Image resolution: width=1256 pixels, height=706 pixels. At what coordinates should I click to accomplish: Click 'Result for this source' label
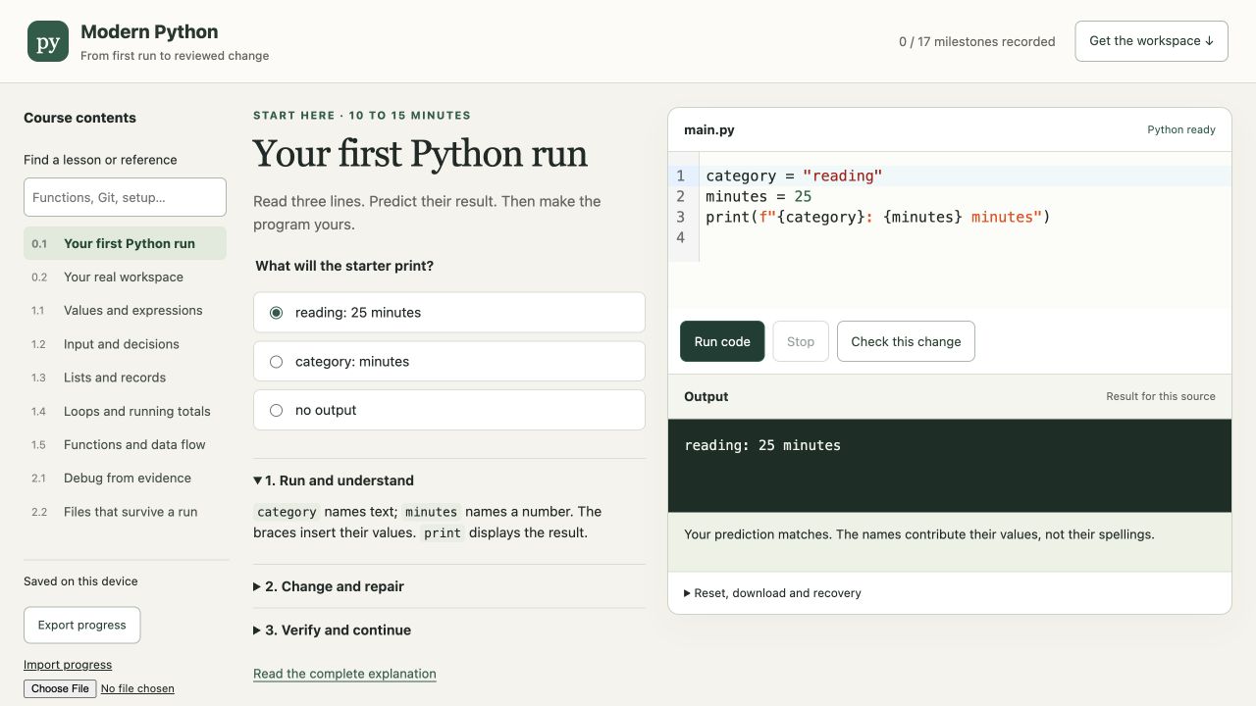point(1161,396)
